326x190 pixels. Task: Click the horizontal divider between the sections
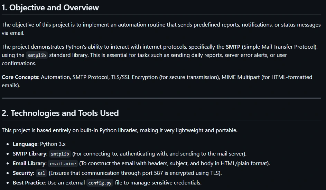(161, 98)
